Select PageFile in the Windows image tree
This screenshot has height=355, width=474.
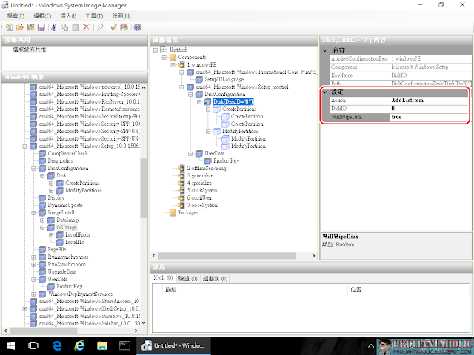click(x=57, y=250)
